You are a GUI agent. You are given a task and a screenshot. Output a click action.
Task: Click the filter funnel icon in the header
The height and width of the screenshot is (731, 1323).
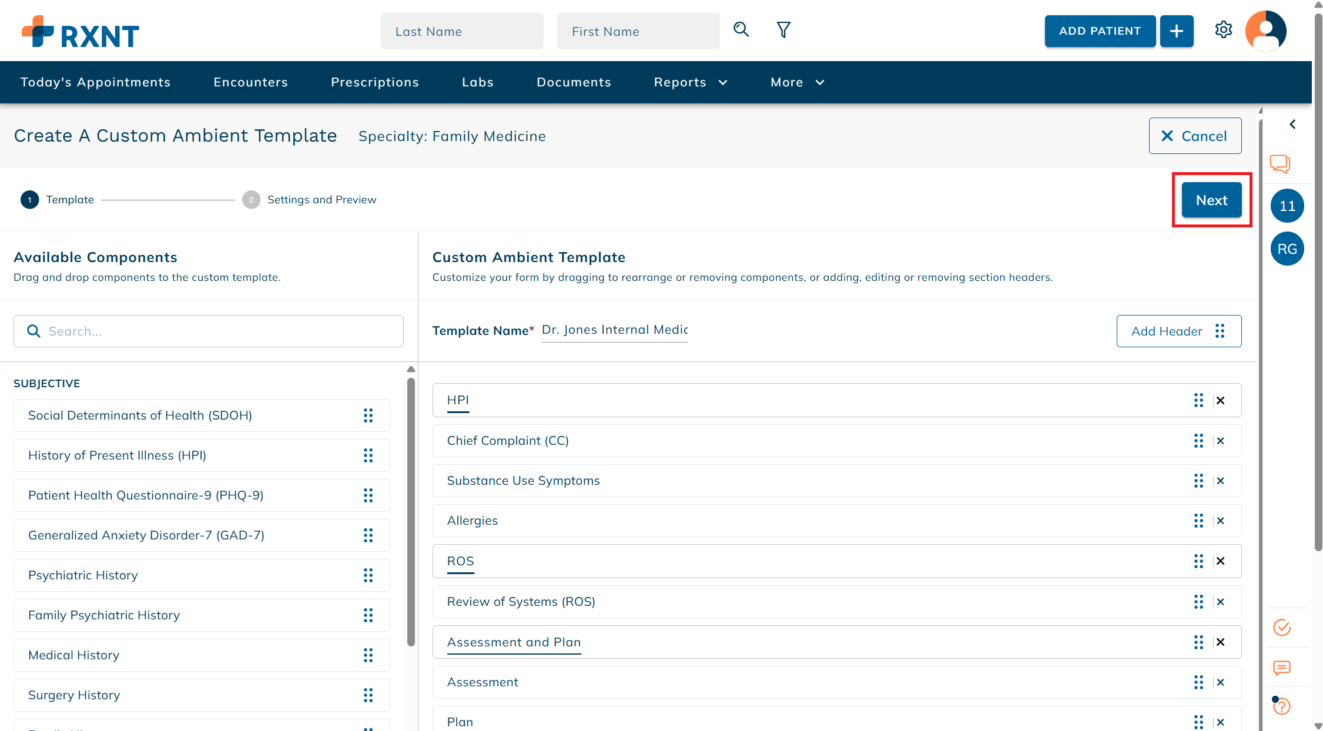783,29
